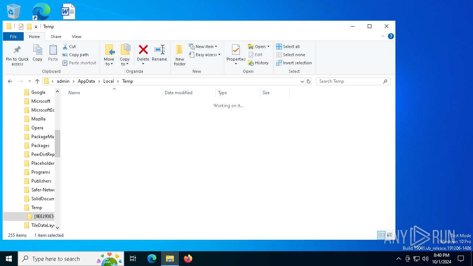Viewport: 473px width, 266px height.
Task: Click Paste shortcut command
Action: (79, 63)
